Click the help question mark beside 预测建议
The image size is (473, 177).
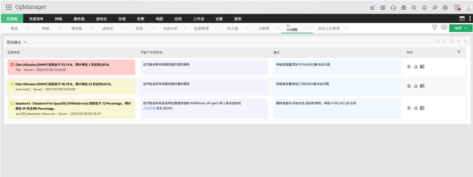pos(25,42)
